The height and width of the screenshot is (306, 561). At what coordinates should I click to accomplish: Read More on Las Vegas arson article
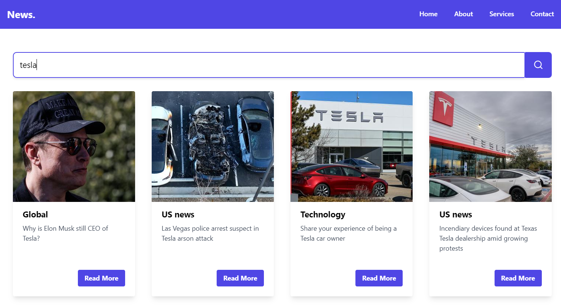(x=240, y=278)
